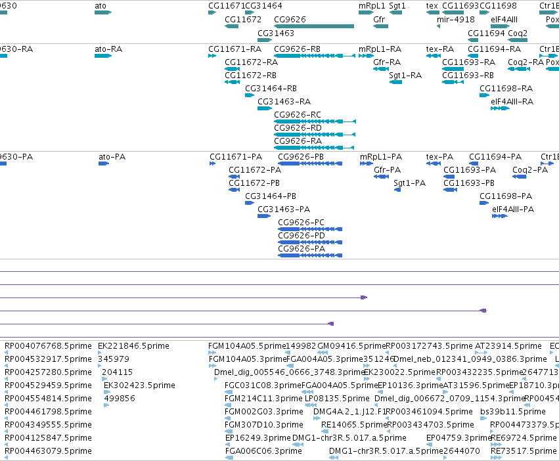Click the CG31464-PB protein label
The width and height of the screenshot is (559, 461).
click(271, 196)
